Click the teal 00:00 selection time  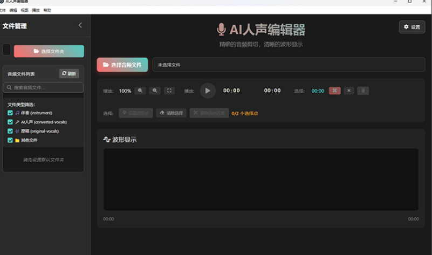point(318,91)
